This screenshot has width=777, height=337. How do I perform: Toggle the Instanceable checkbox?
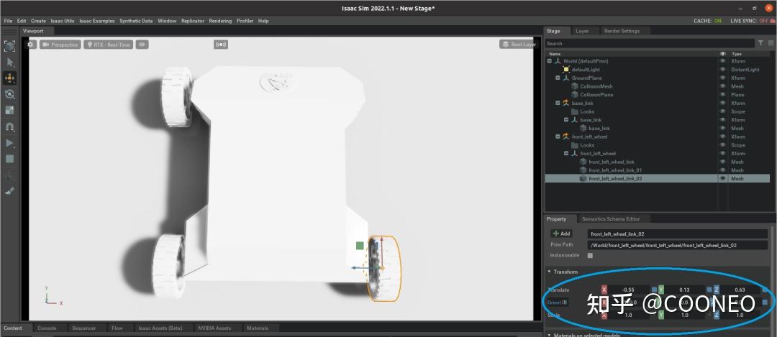590,255
